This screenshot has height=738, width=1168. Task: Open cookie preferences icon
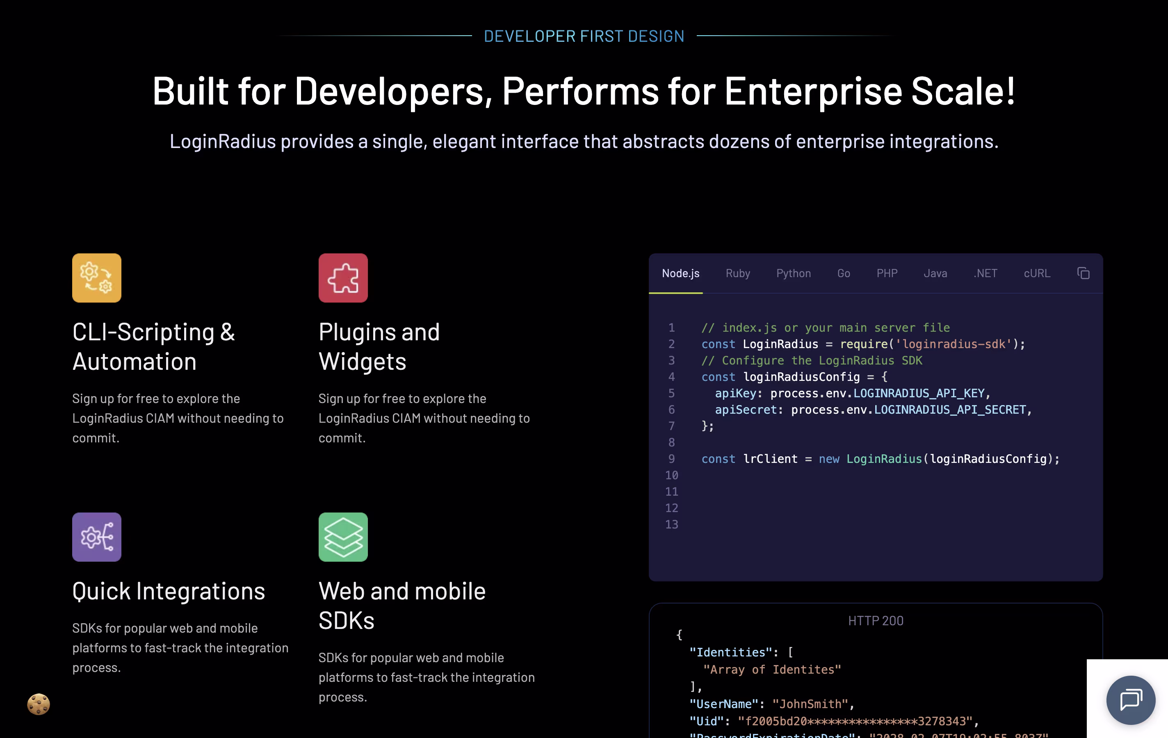point(38,704)
